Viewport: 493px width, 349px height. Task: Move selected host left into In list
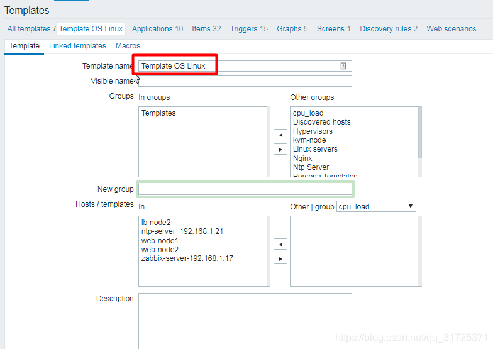[280, 244]
